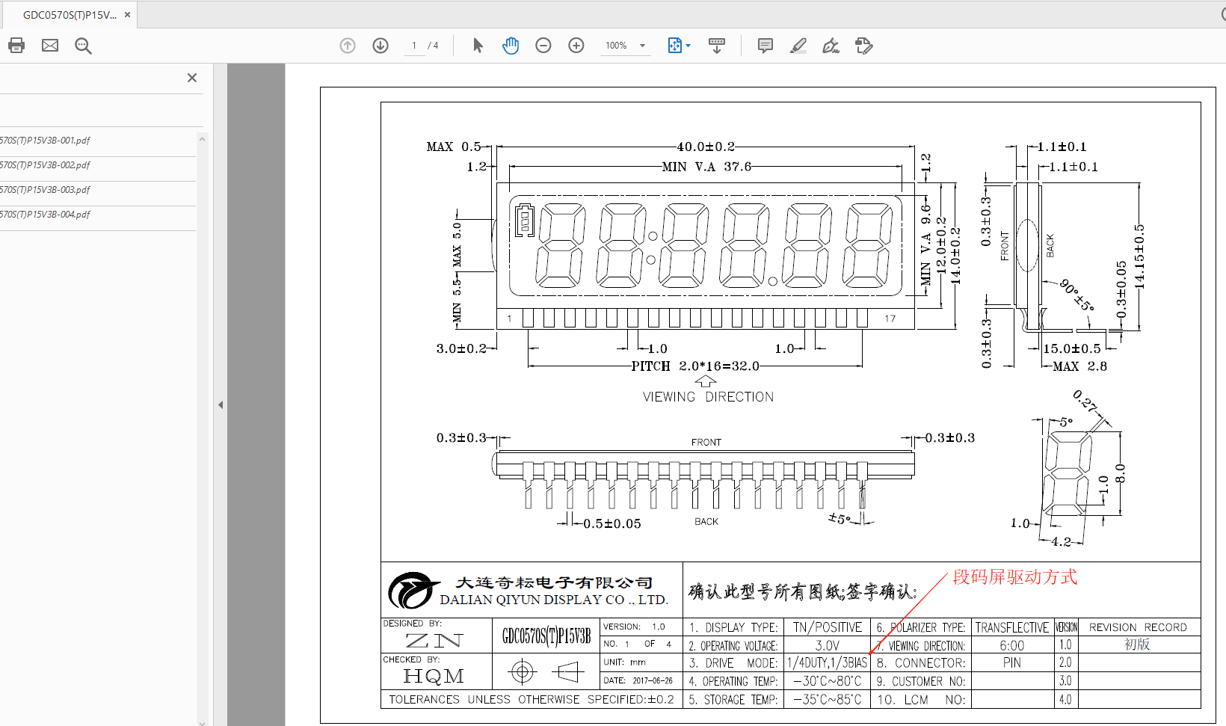Click the 100% zoom value field
Screen dimensions: 1226x726
coord(617,46)
